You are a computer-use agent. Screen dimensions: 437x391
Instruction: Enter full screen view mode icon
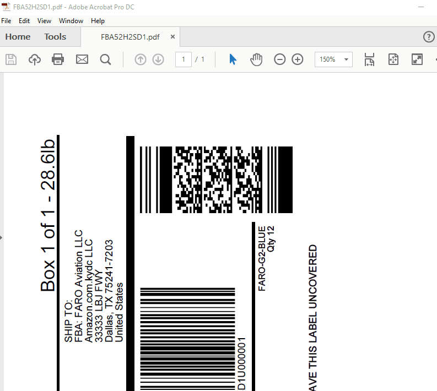click(x=417, y=59)
